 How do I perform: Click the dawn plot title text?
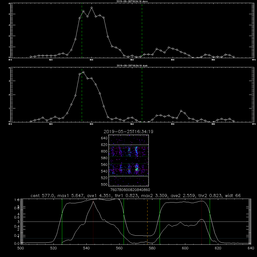(132, 1)
